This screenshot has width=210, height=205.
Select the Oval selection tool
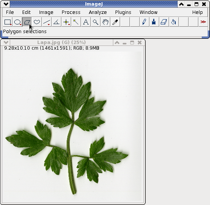17,22
